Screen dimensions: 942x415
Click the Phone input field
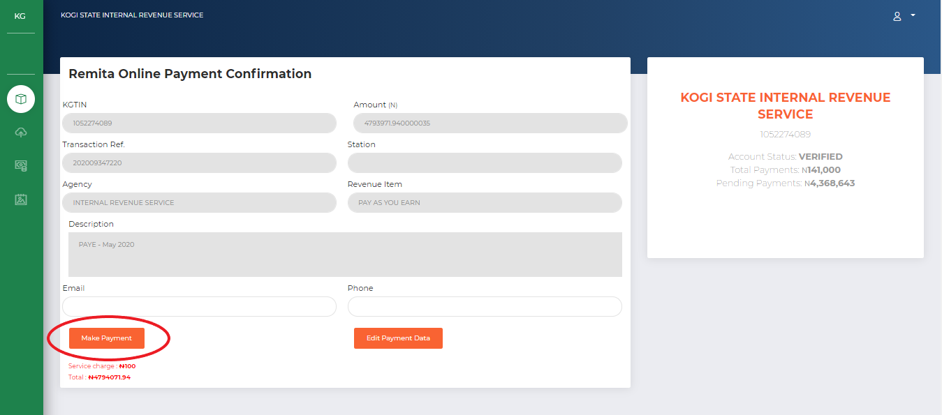point(485,307)
